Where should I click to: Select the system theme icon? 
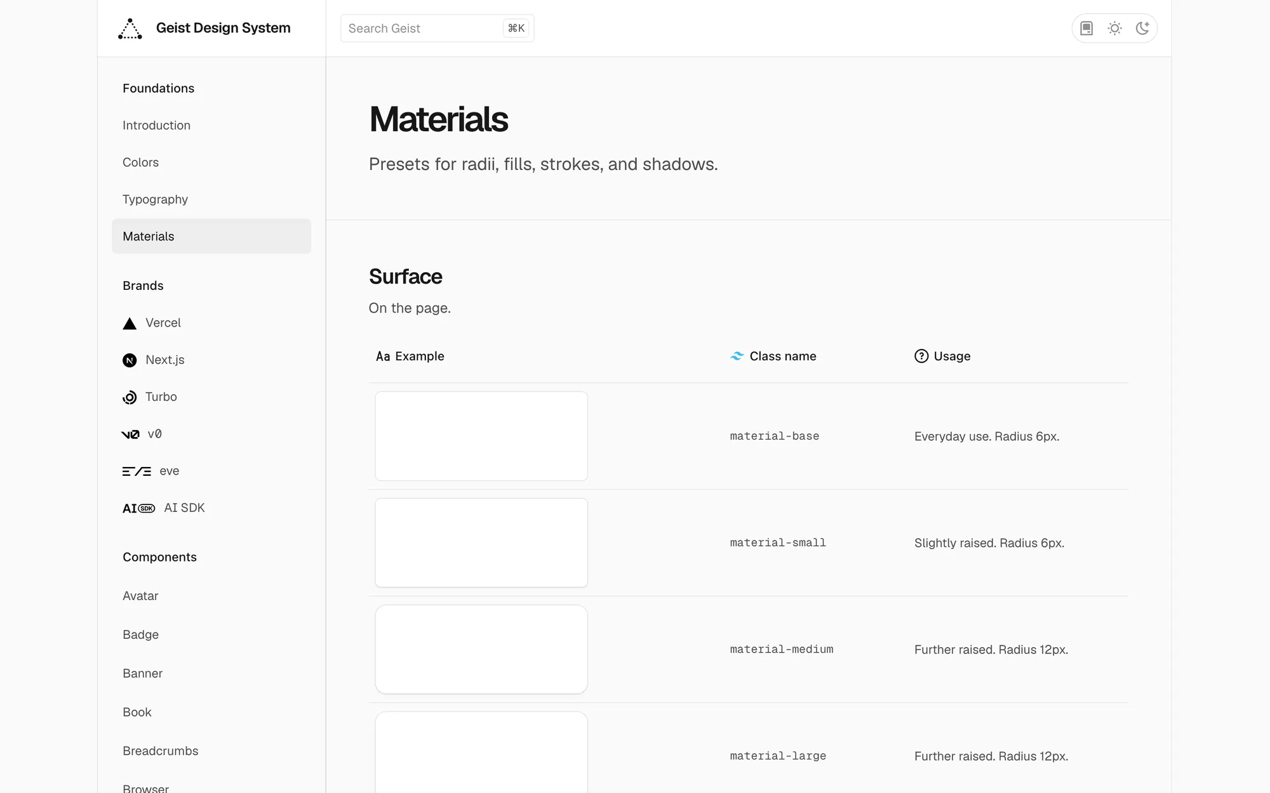click(x=1086, y=29)
